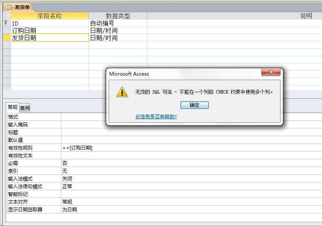Click the 确定 button in the dialog
This screenshot has width=322, height=226.
(194, 105)
